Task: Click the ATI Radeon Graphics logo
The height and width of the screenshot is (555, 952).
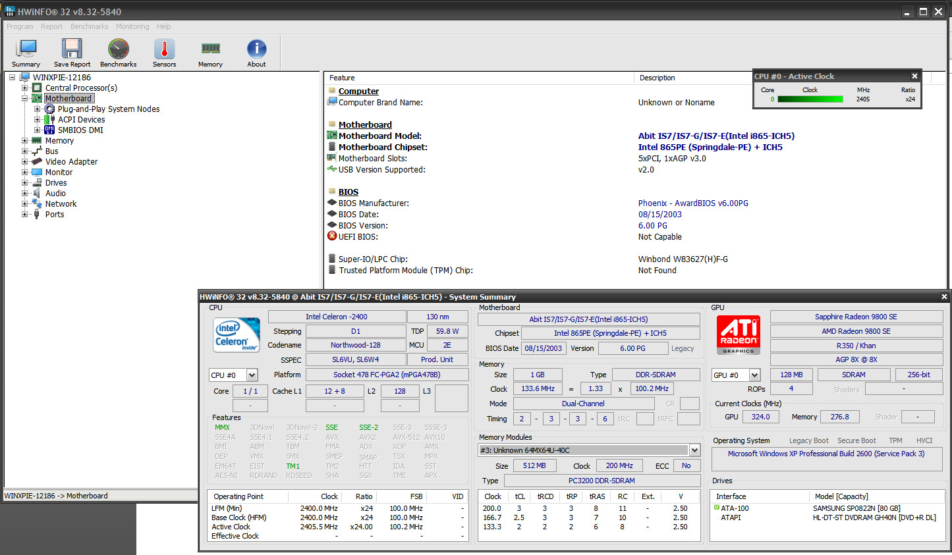Action: point(739,334)
